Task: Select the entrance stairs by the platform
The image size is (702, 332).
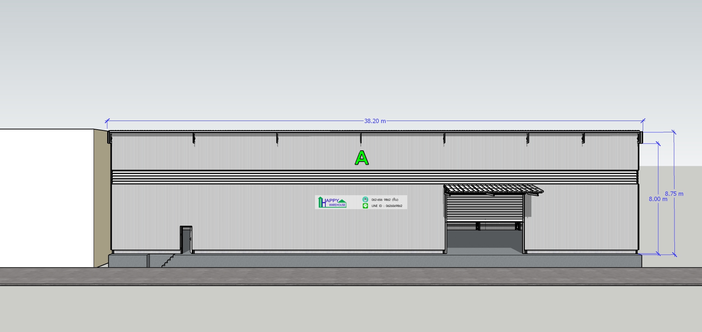Action: pos(168,261)
